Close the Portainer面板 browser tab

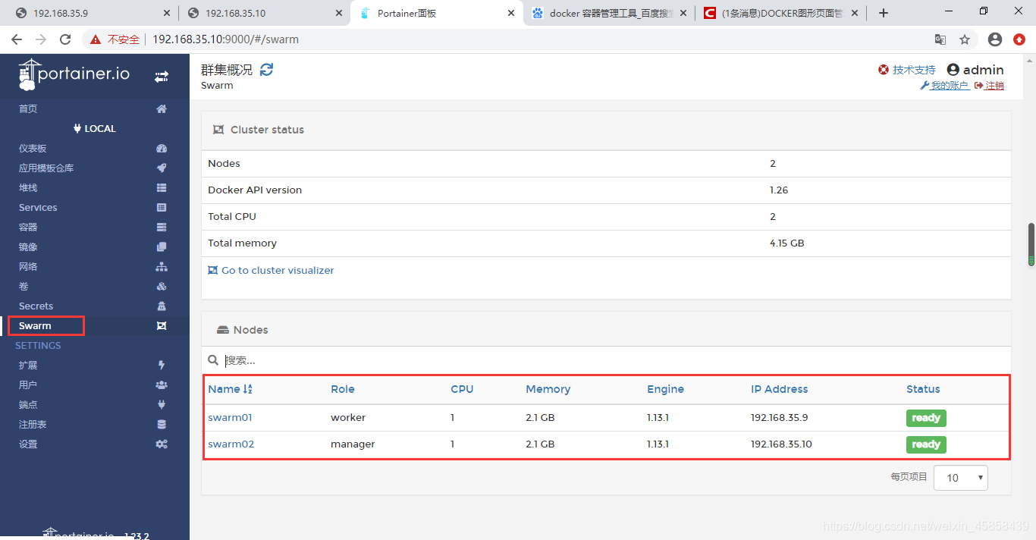click(x=511, y=13)
